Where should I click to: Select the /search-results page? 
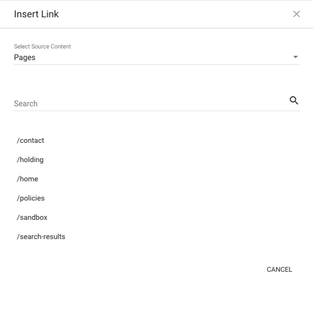tap(41, 237)
